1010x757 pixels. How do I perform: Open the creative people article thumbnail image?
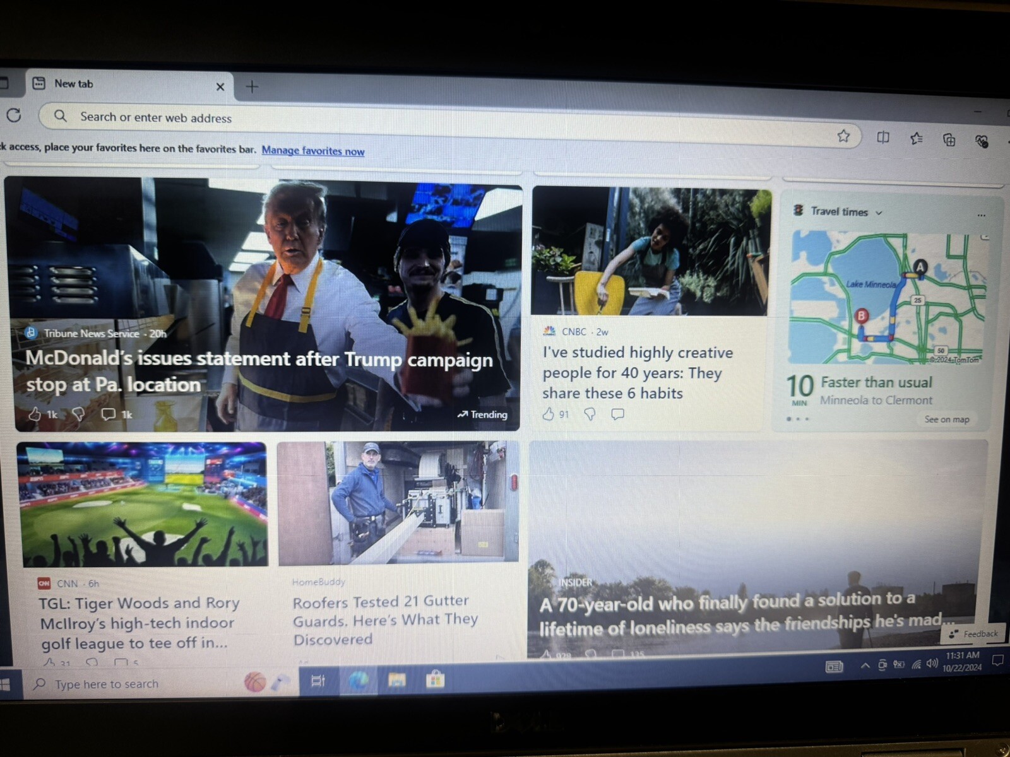[651, 252]
